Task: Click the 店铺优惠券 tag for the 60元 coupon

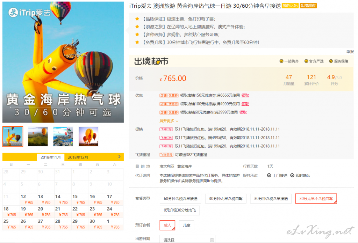Action: pos(169,112)
